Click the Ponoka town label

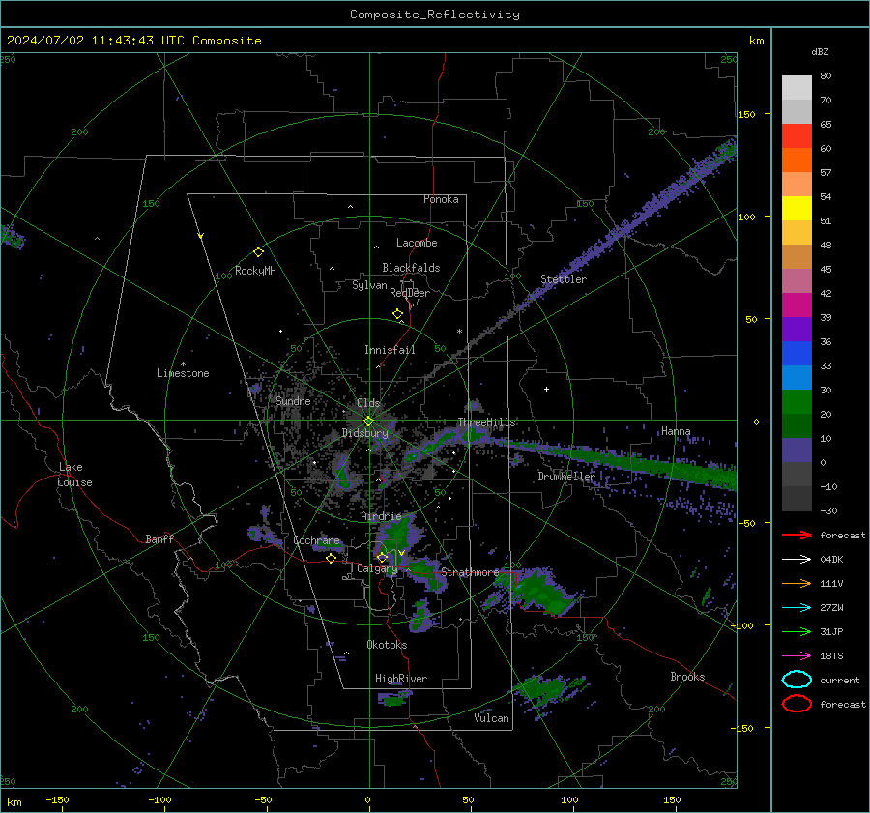441,199
